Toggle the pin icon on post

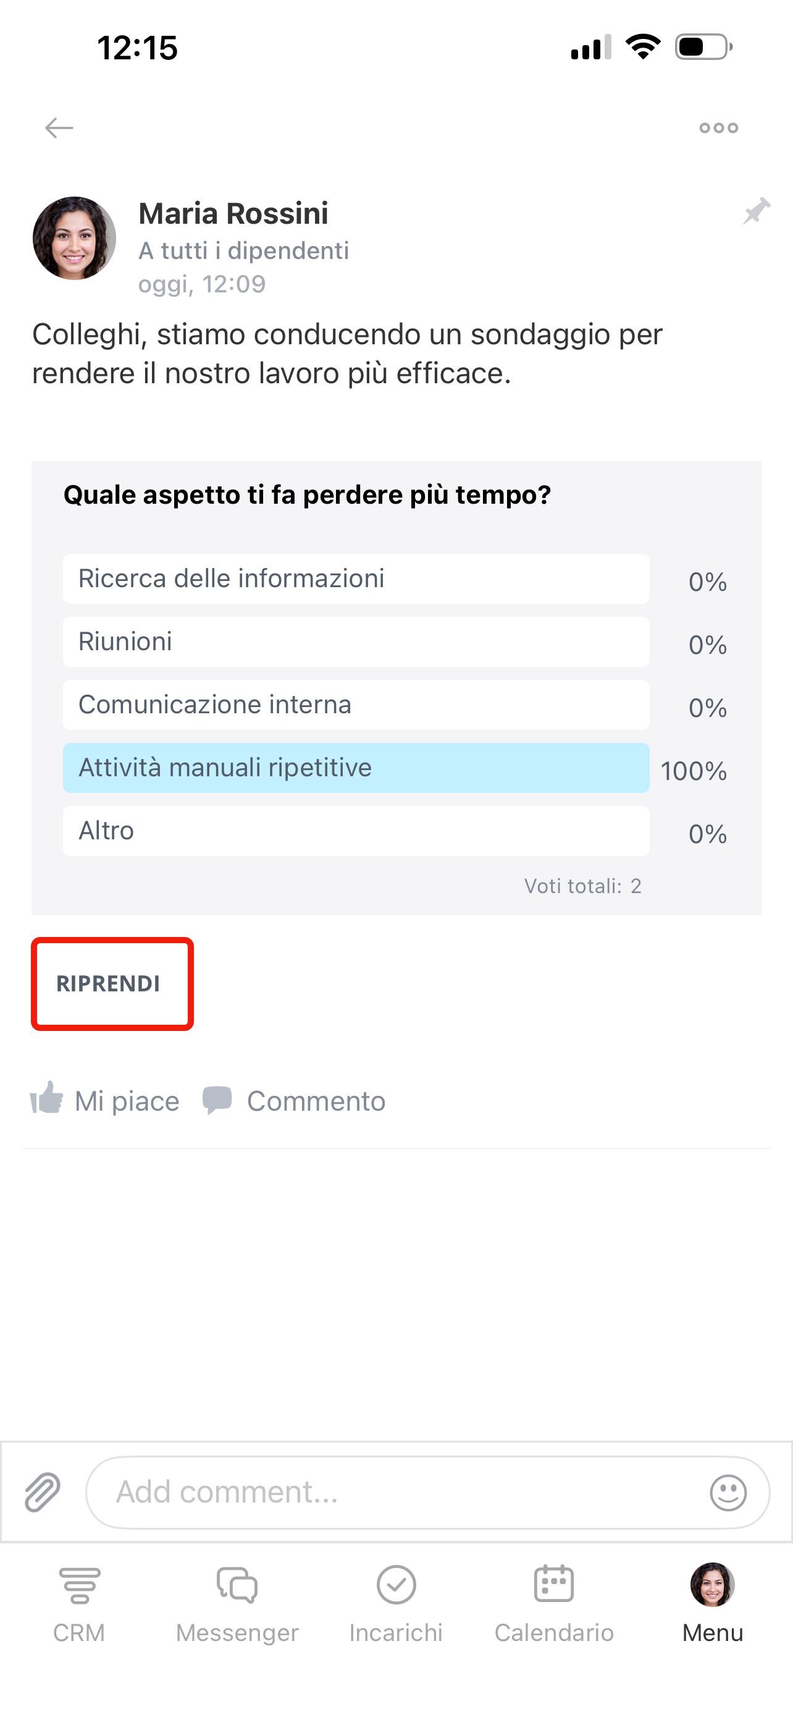point(757,211)
